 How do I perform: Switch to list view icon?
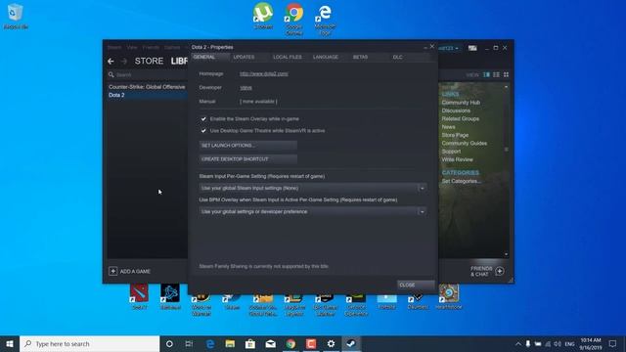coord(496,74)
